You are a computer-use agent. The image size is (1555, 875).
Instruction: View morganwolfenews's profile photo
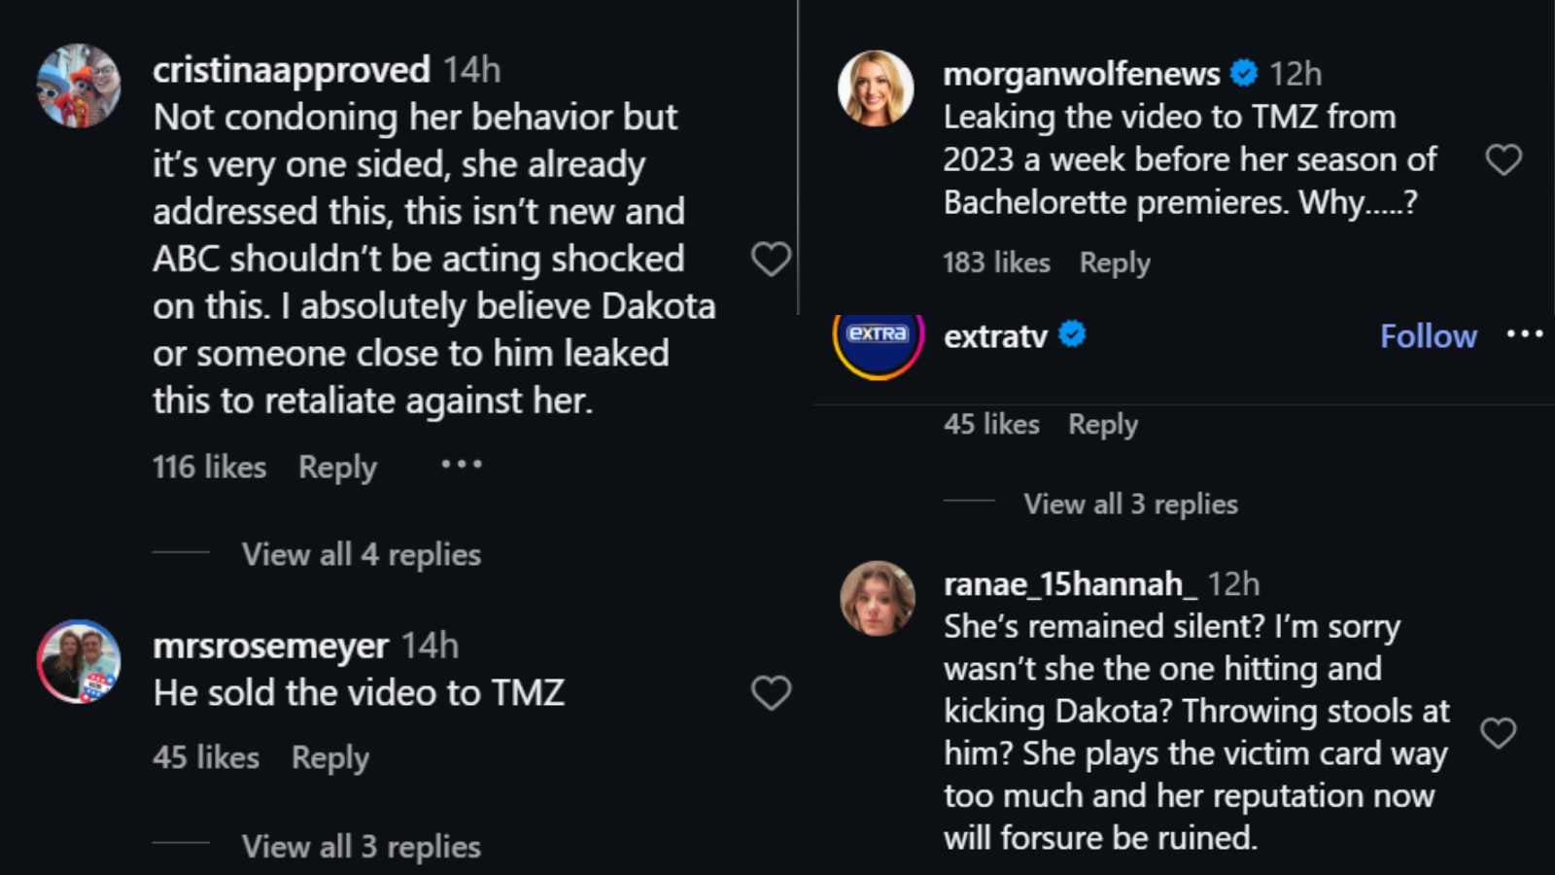click(876, 88)
